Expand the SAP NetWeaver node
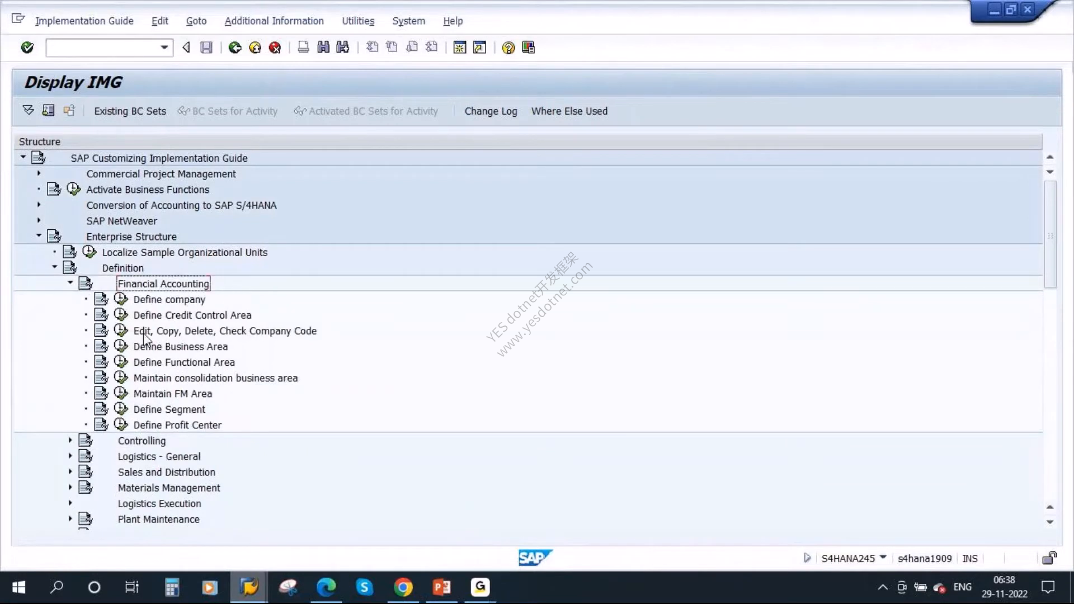Screen dimensions: 1074x604 point(39,220)
